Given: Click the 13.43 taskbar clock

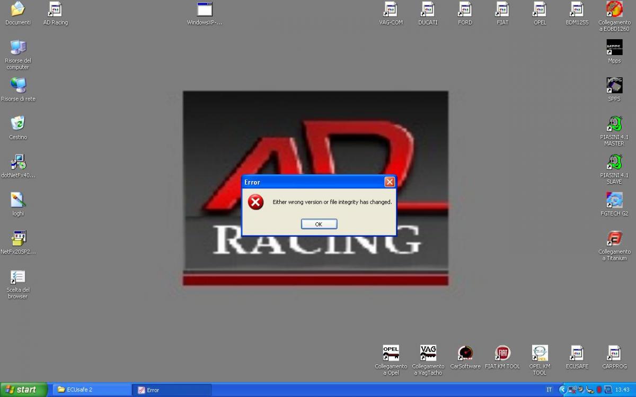Looking at the screenshot, I should click(622, 390).
